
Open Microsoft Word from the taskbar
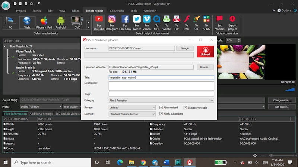tap(166, 162)
